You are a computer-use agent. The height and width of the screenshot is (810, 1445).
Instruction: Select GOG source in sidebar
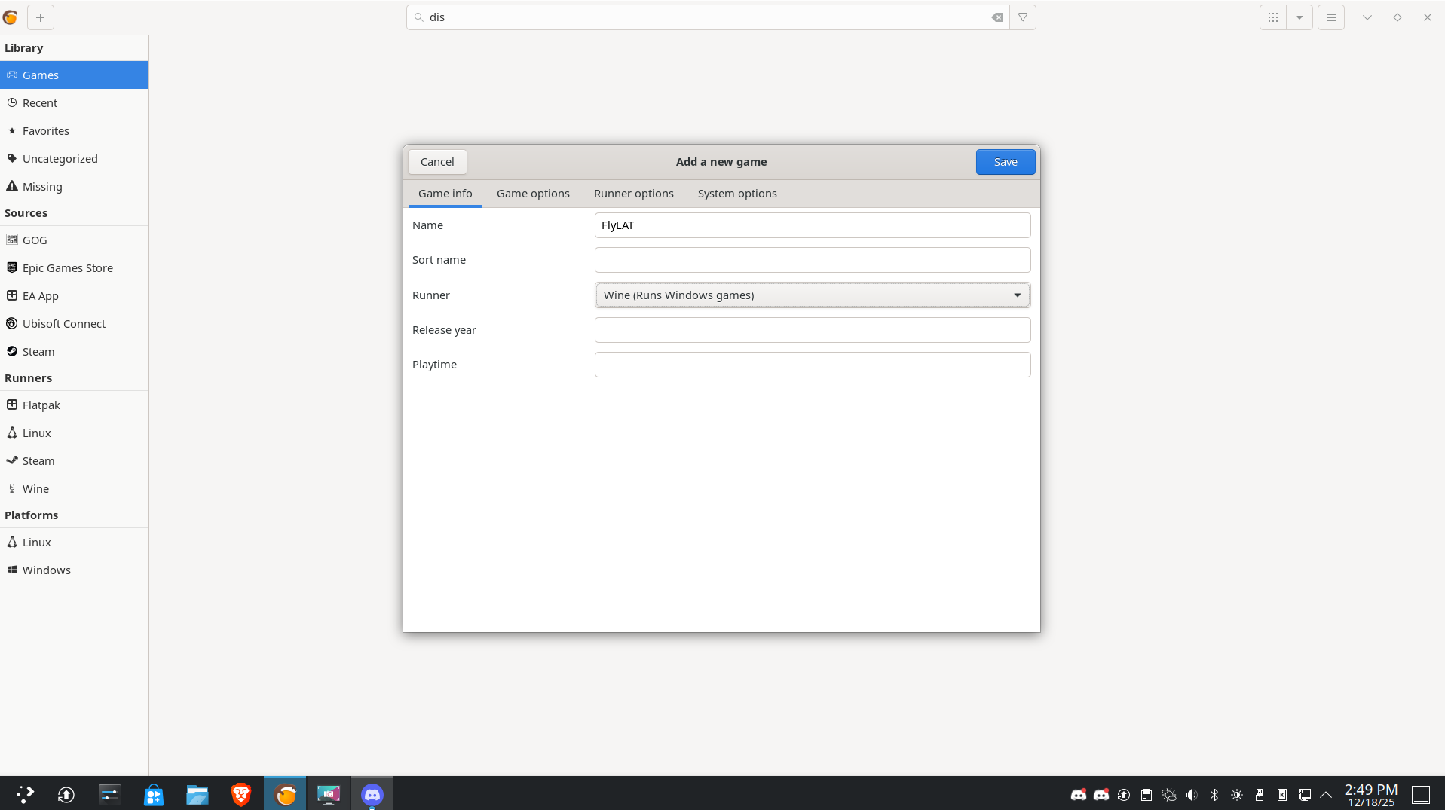click(35, 240)
